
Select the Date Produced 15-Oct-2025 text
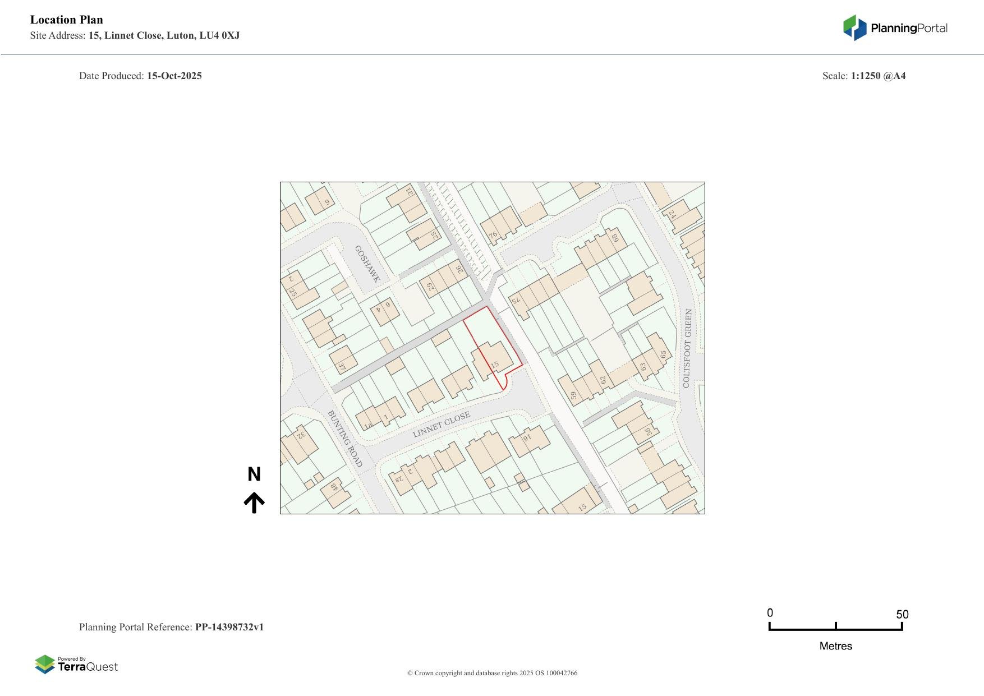point(140,75)
